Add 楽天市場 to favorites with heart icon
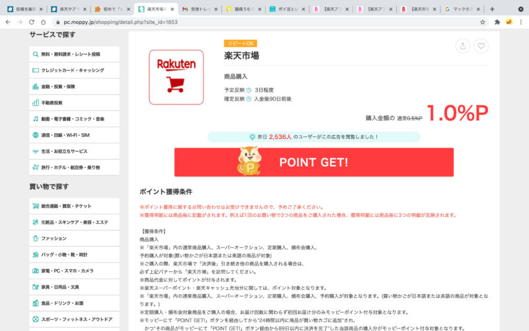529x331 pixels. [481, 46]
